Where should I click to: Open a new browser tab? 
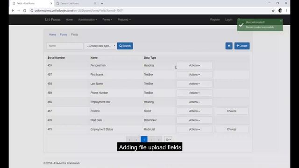[102, 3]
